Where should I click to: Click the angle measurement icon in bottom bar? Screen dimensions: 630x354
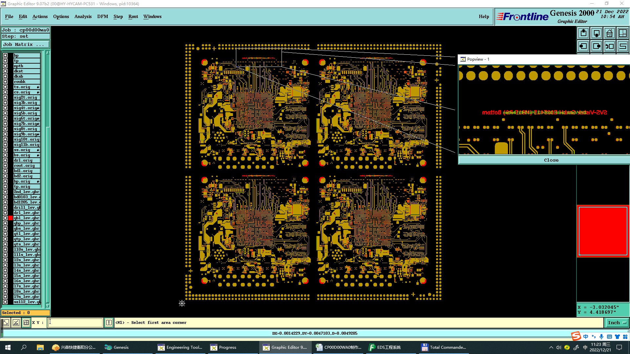pos(16,323)
